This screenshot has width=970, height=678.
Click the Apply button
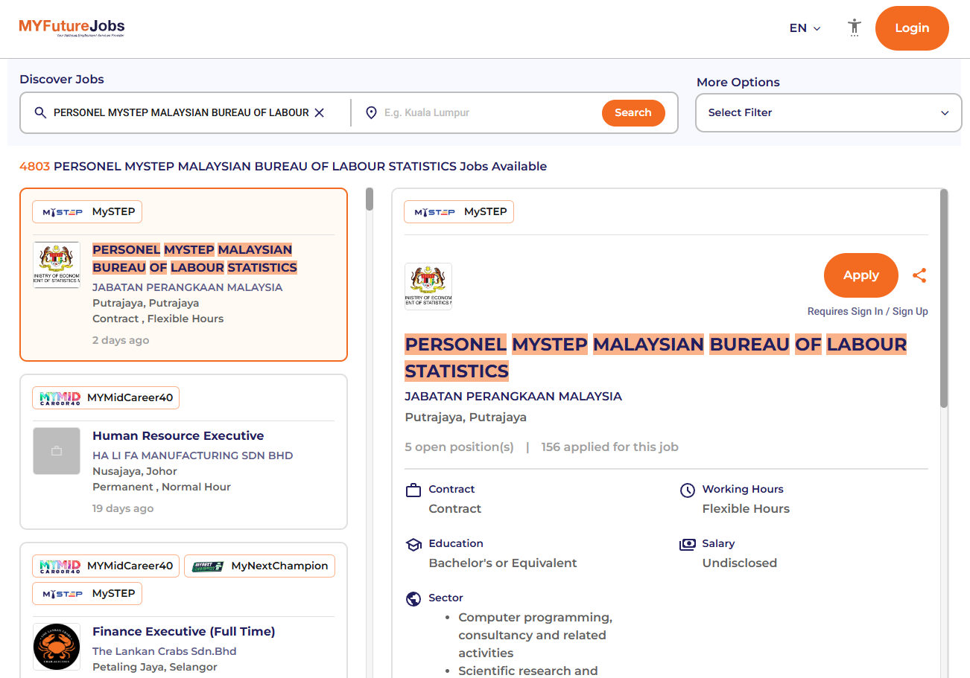point(861,275)
